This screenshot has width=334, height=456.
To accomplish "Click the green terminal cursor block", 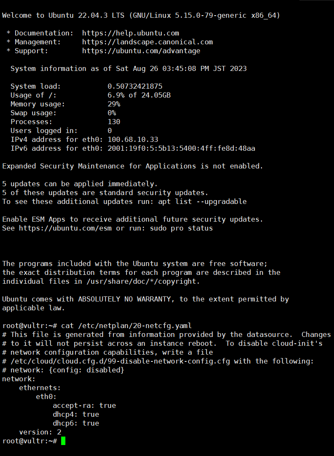I will (63, 441).
